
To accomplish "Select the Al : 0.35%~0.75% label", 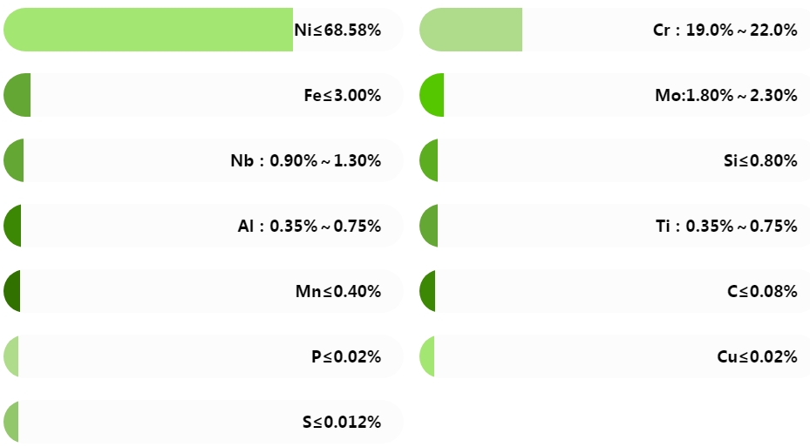I will (310, 226).
